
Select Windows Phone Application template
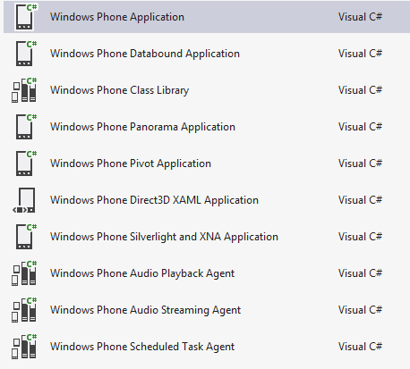coord(207,17)
